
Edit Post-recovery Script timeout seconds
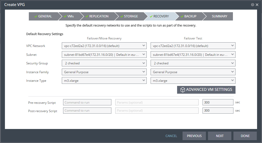(218, 111)
